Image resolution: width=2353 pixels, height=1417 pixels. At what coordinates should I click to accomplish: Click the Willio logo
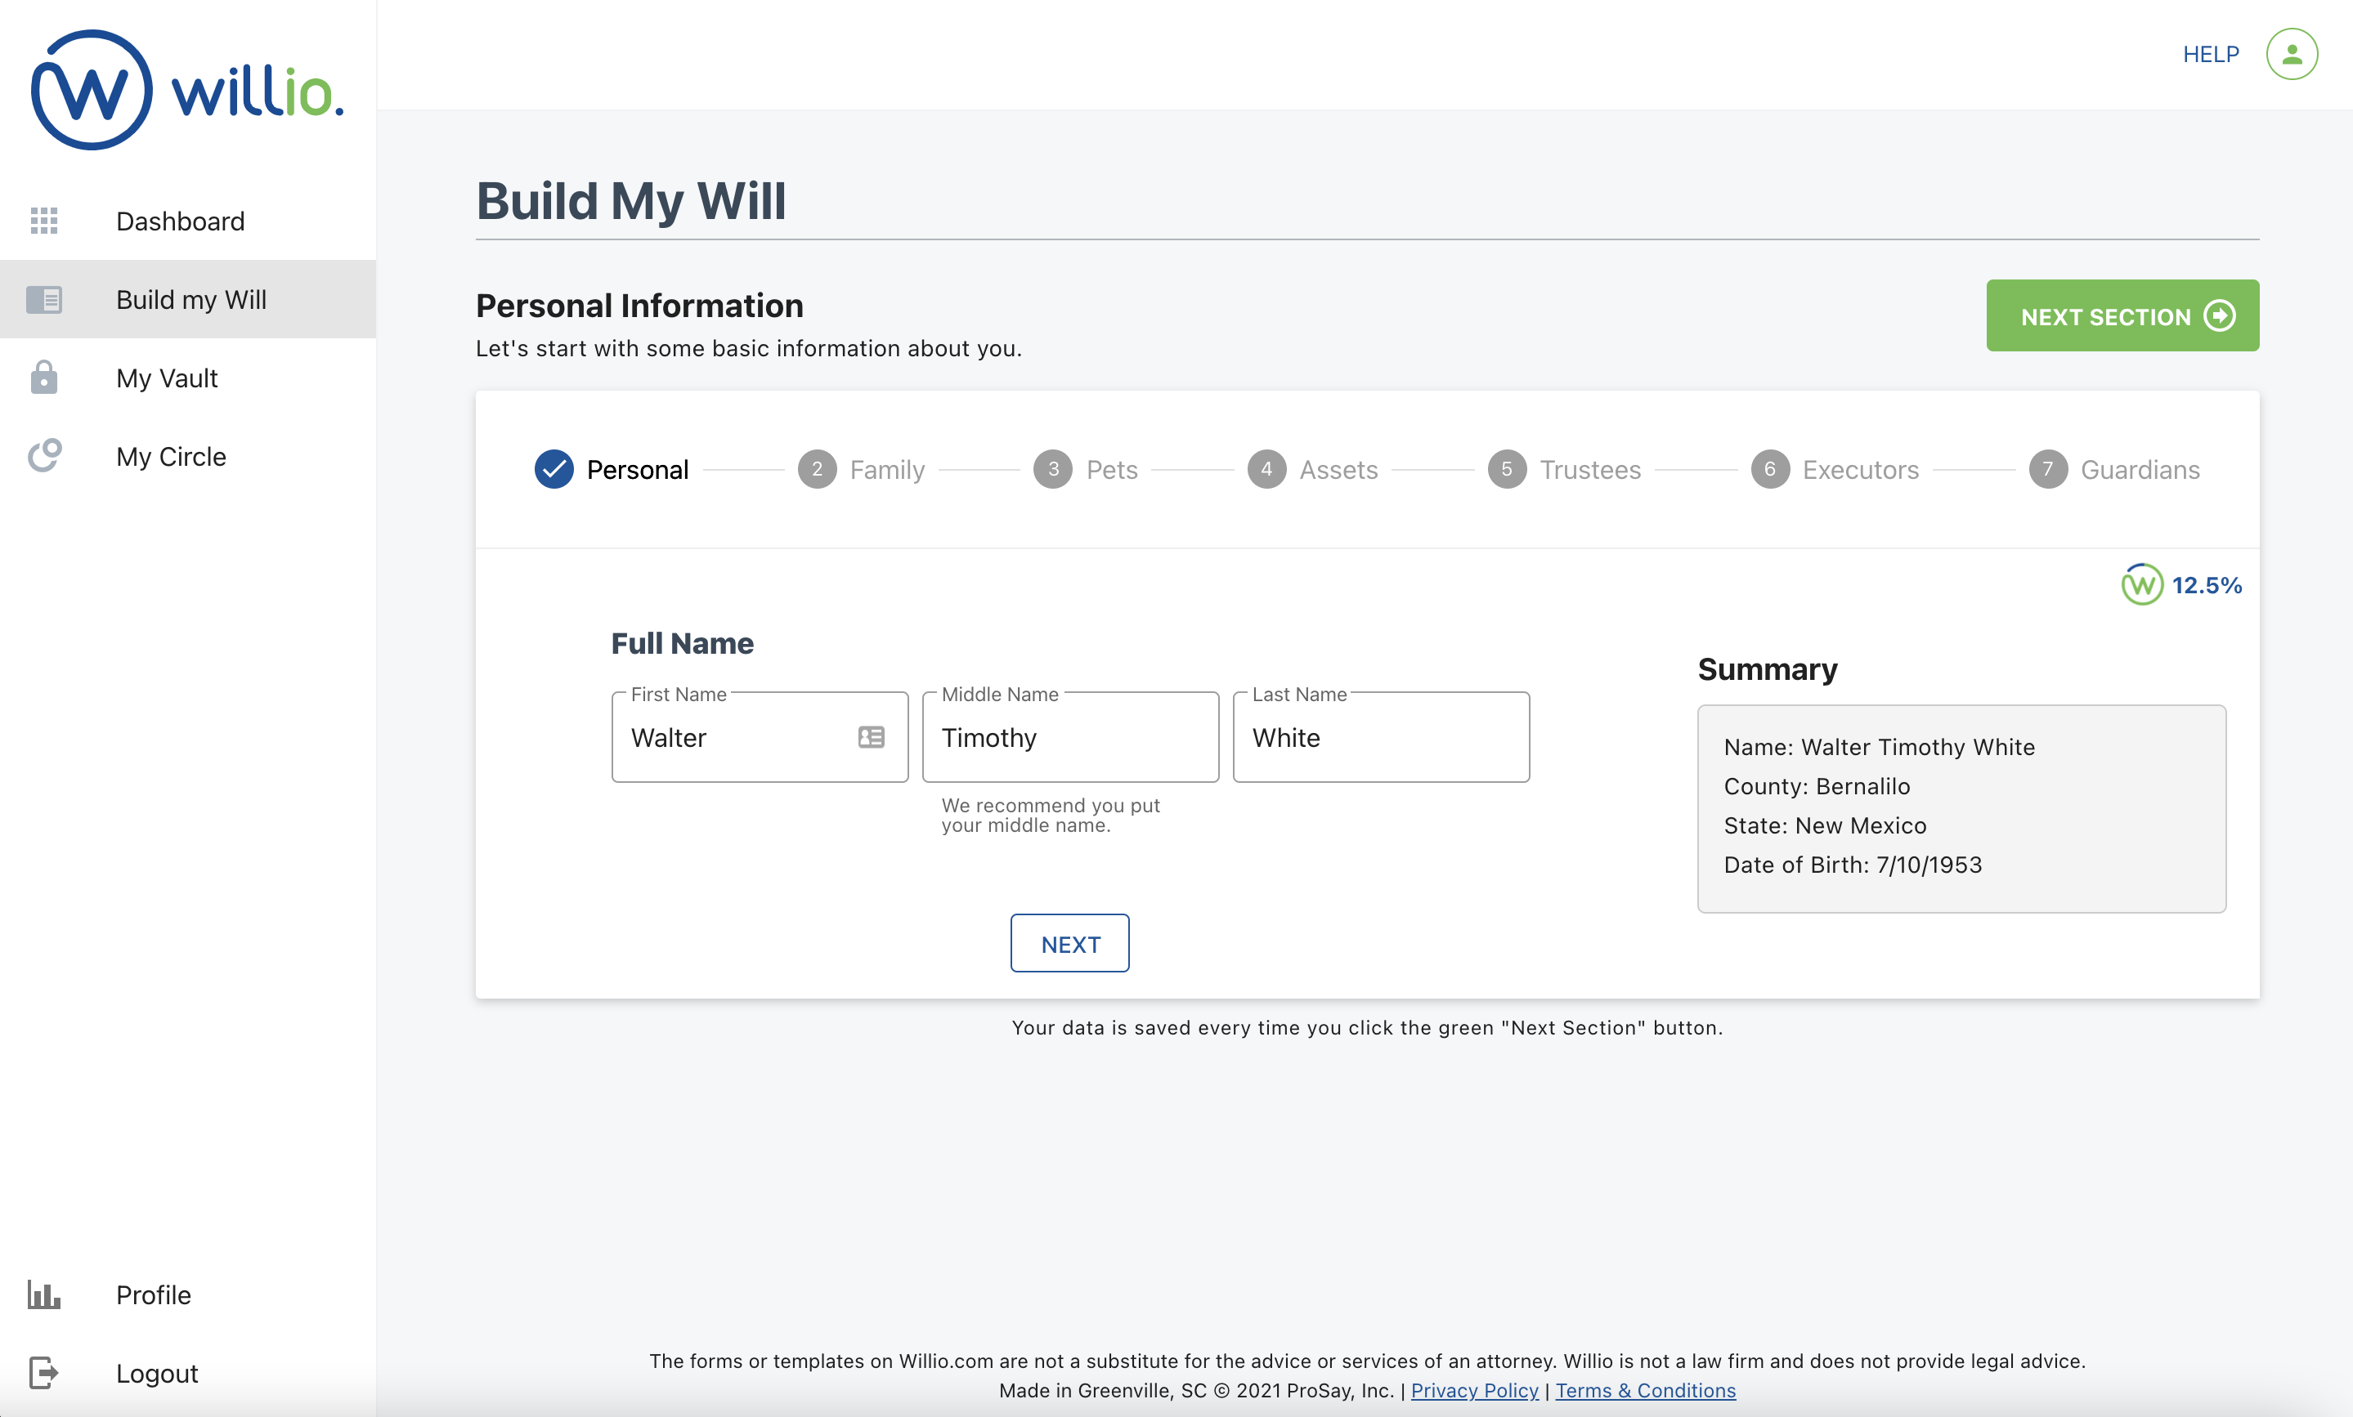(187, 91)
